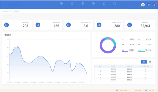Select the blue '最好' ranking button
The image size is (158, 92).
tap(144, 62)
